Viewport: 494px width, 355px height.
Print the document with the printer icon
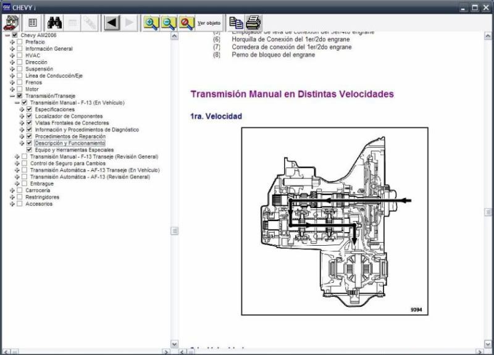(x=253, y=23)
